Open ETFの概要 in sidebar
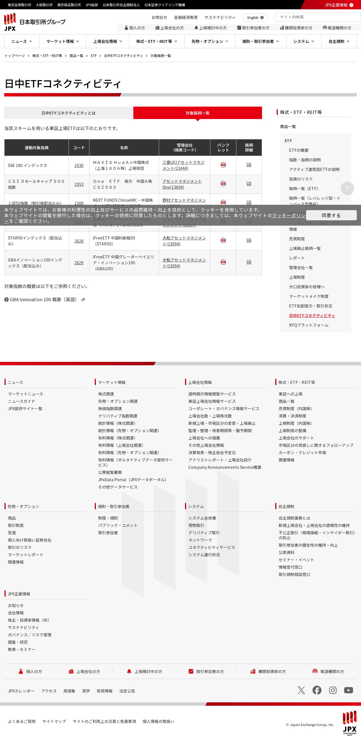Viewport: 361px width, 739px height. click(x=298, y=150)
